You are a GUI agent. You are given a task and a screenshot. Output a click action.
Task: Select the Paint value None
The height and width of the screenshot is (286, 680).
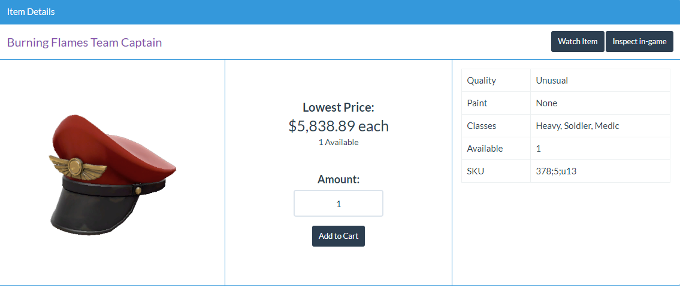[x=546, y=103]
